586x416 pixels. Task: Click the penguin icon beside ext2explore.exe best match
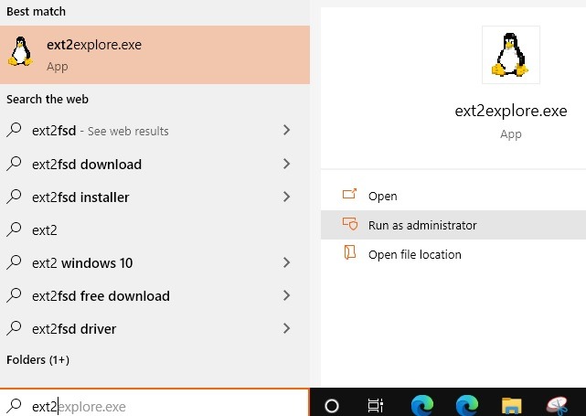point(20,51)
